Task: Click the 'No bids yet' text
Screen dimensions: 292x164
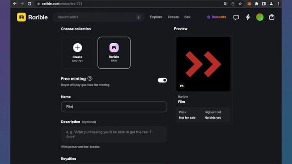Action: pyautogui.click(x=213, y=118)
